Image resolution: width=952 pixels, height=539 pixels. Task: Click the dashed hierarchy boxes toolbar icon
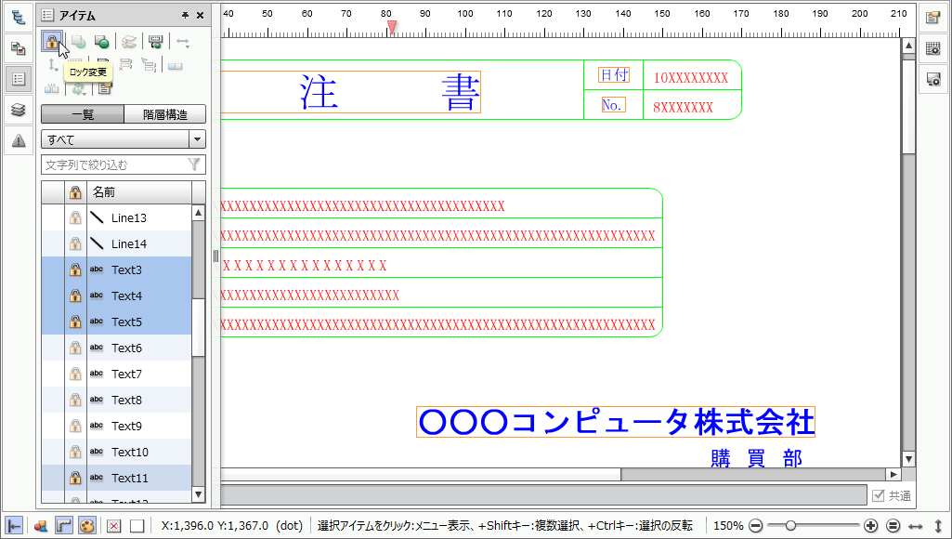coord(149,65)
